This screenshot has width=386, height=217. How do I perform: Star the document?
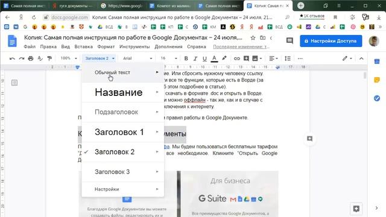[253, 38]
